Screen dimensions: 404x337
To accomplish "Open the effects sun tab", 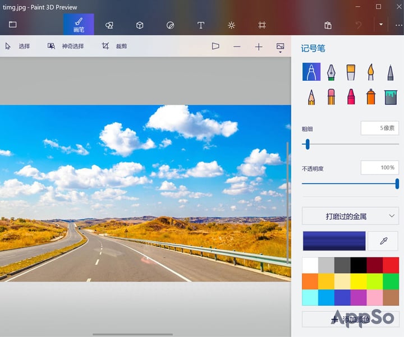I will [x=231, y=25].
